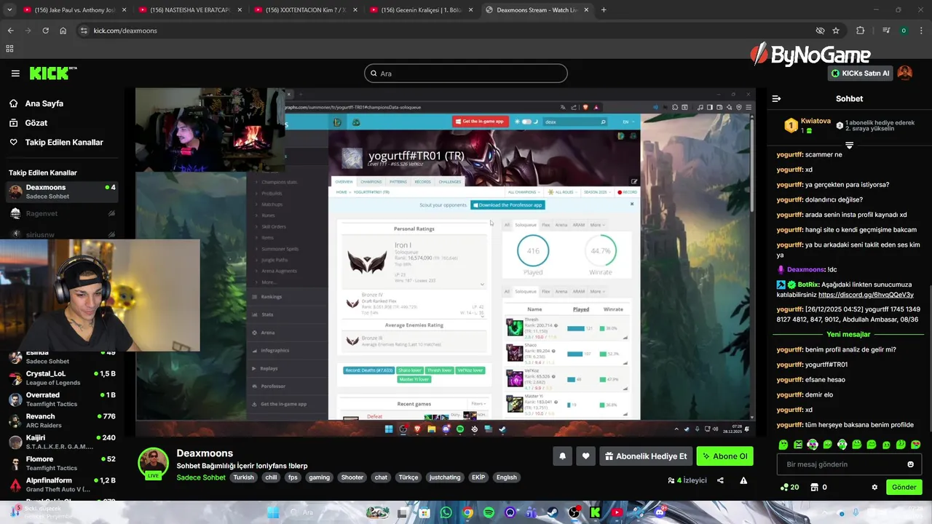Open Crystal_LoL channel in sidebar
The width and height of the screenshot is (932, 524).
point(62,378)
